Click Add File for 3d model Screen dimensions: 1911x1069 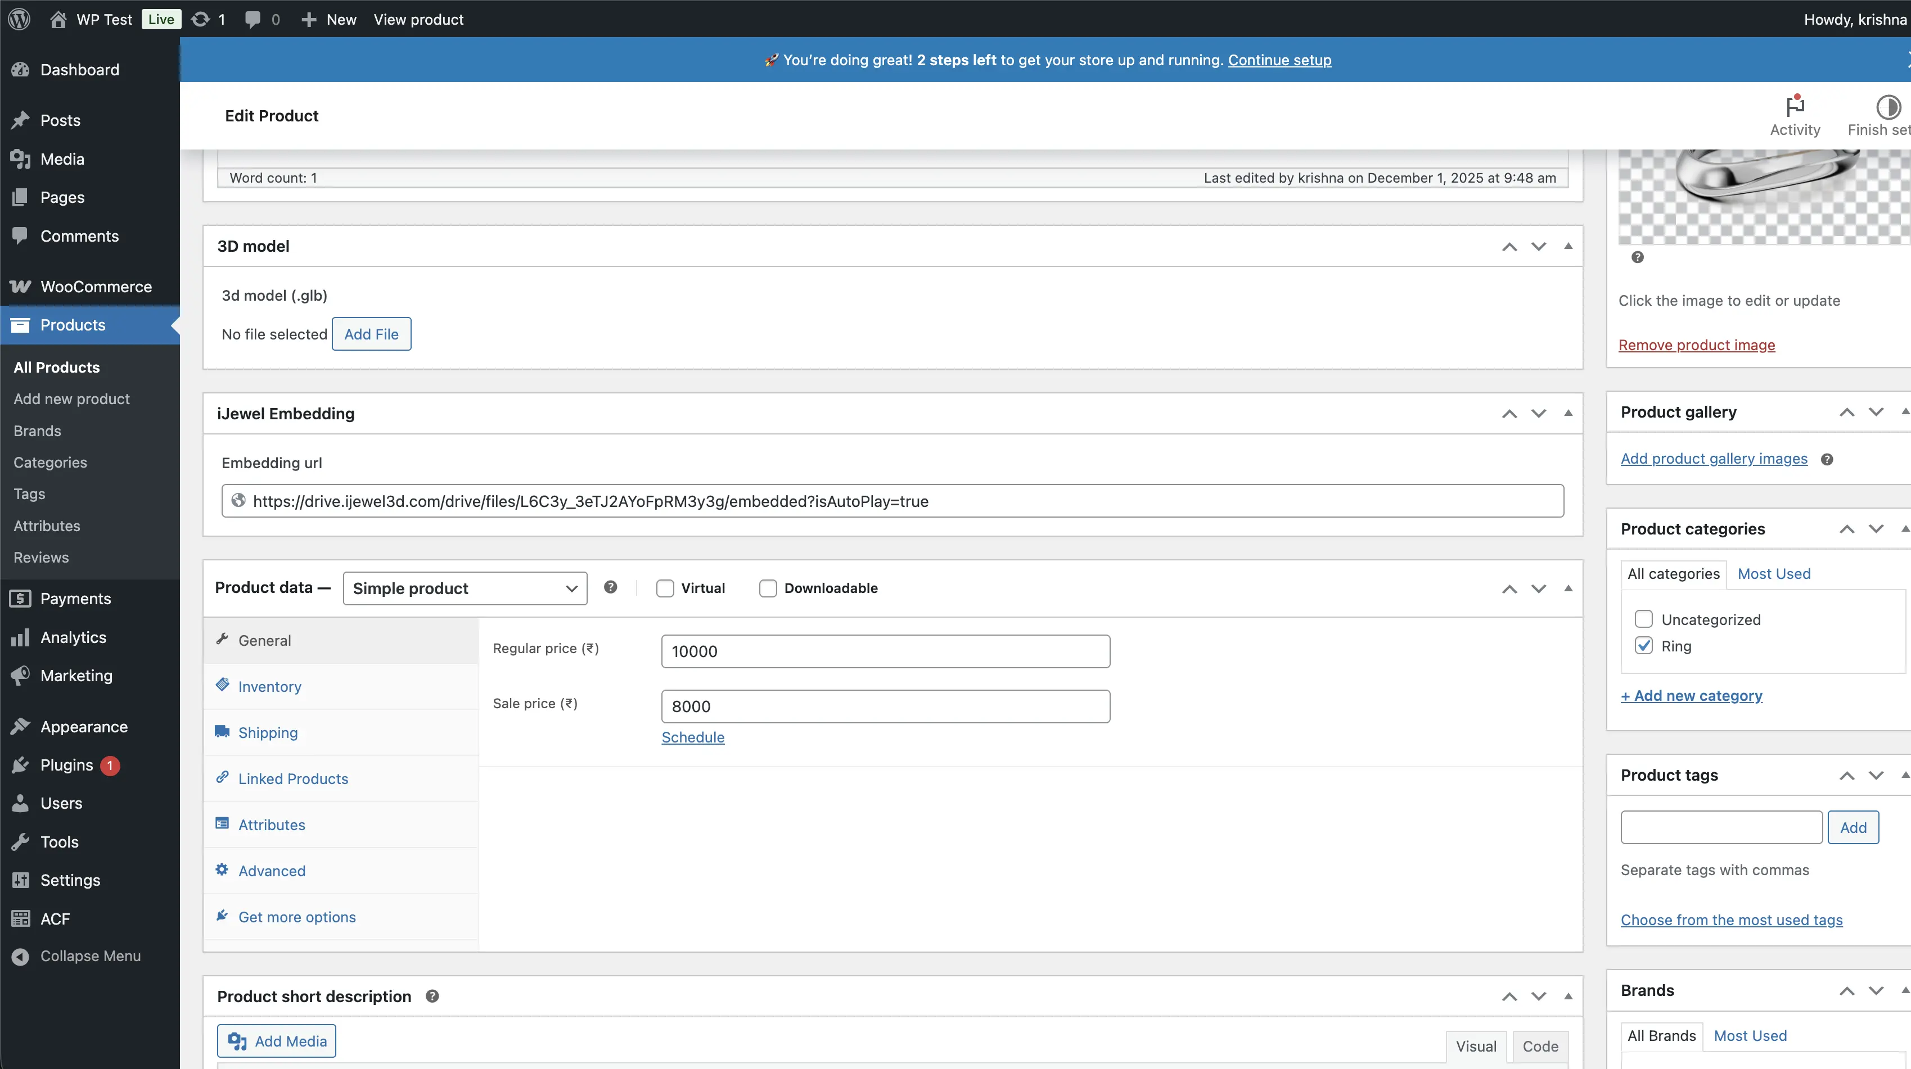click(x=372, y=334)
